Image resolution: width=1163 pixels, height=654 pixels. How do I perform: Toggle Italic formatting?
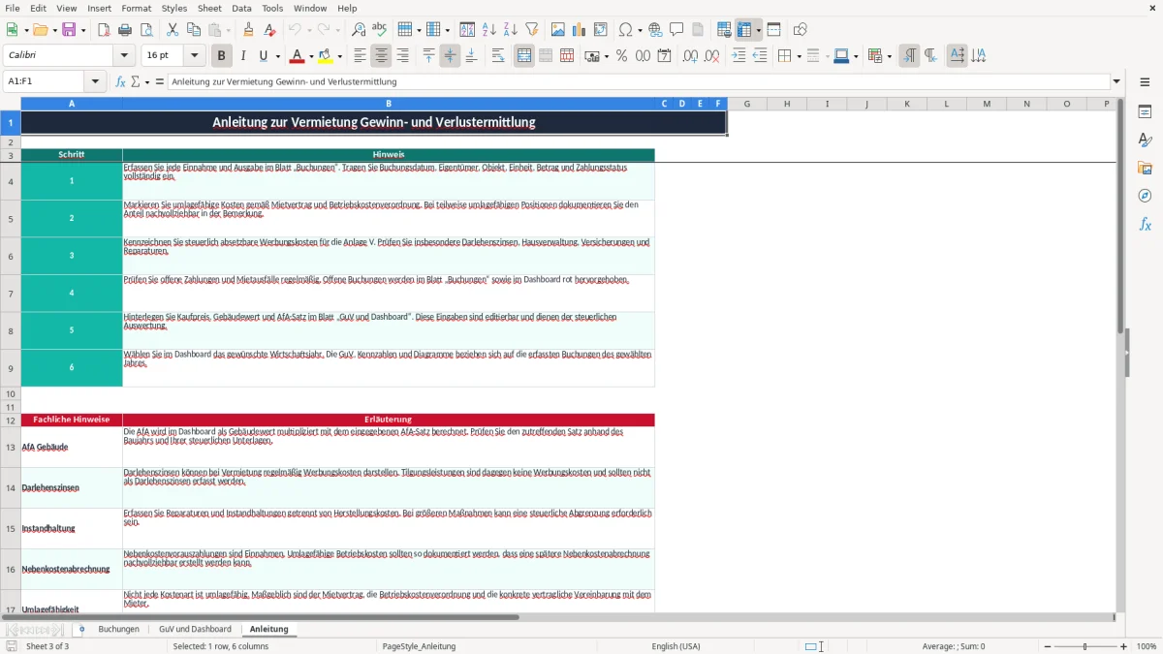(242, 56)
